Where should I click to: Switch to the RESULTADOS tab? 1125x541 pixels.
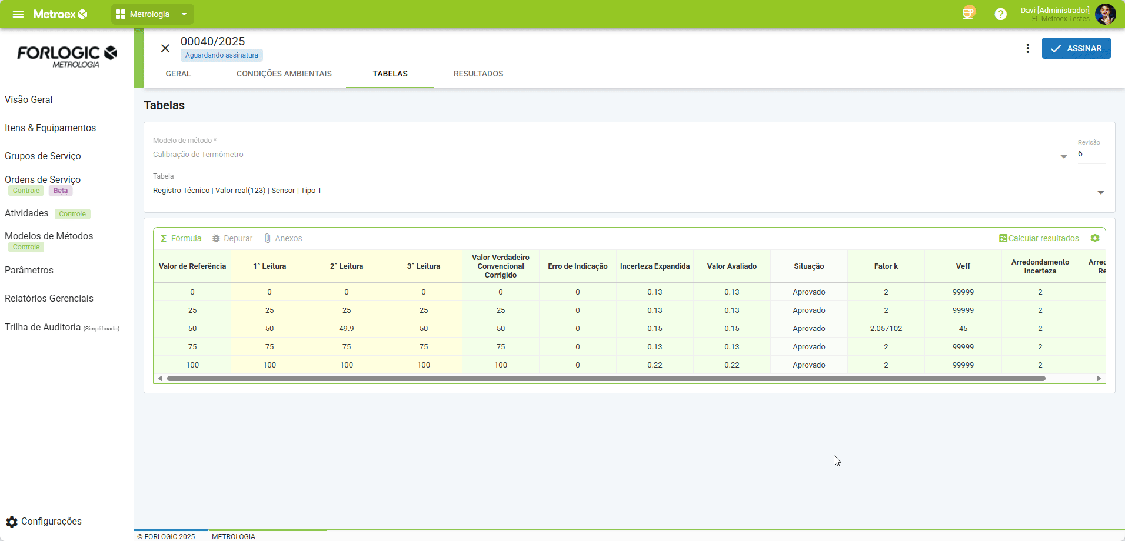pyautogui.click(x=478, y=74)
